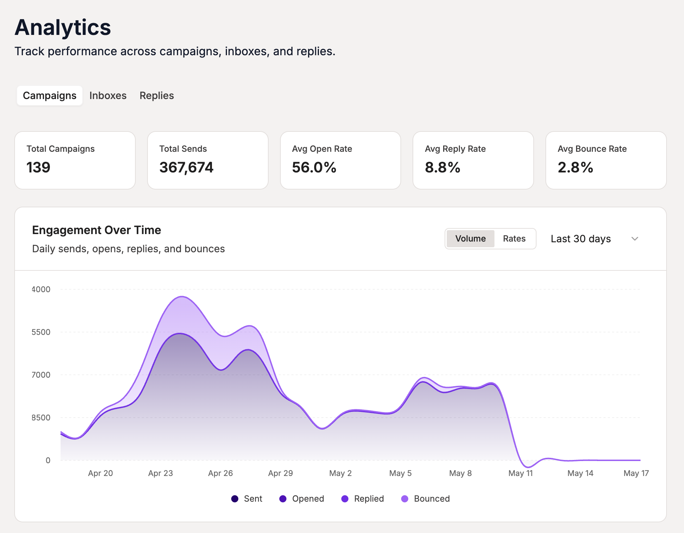Toggle the Sent series legend label
The height and width of the screenshot is (533, 684).
coord(253,499)
